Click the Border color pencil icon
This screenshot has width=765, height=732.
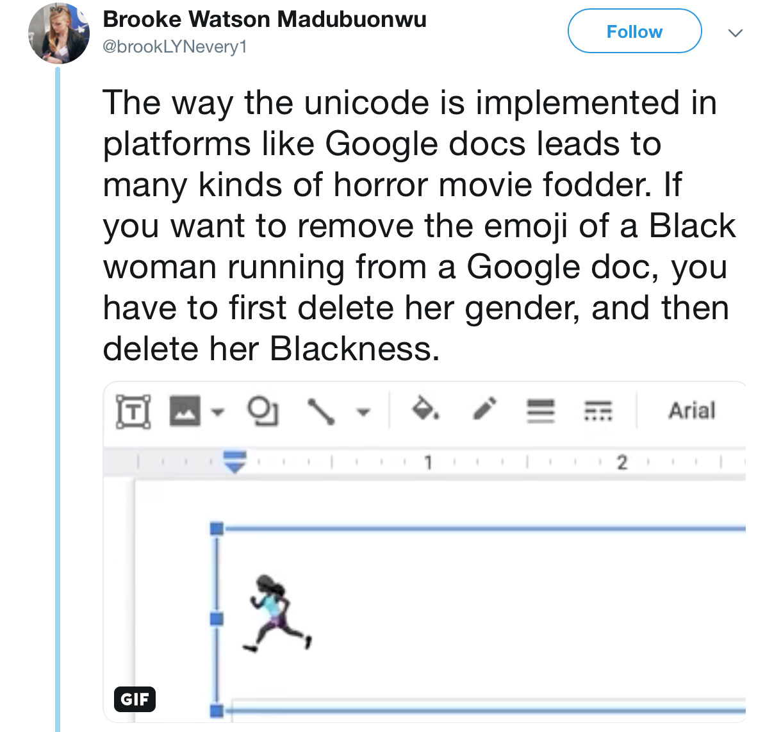[x=485, y=408]
